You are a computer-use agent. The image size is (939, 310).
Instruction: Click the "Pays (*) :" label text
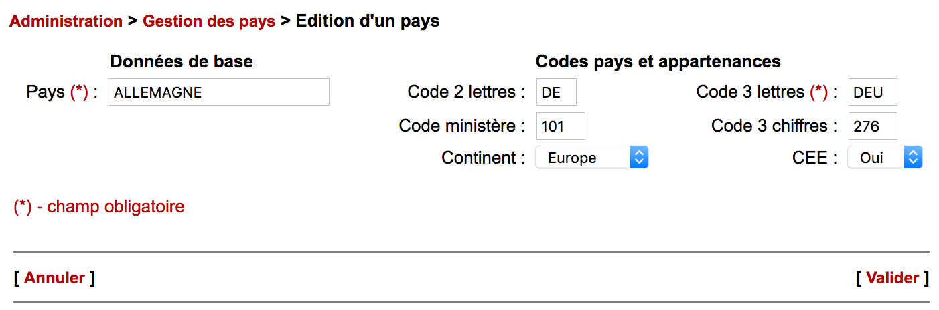click(62, 92)
